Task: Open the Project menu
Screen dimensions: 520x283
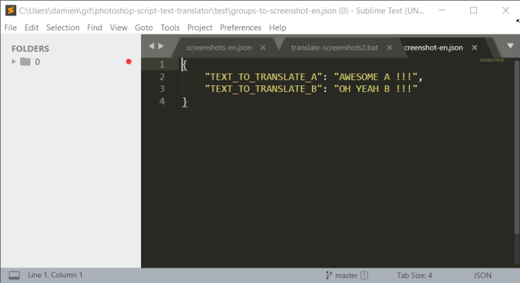Action: tap(200, 27)
